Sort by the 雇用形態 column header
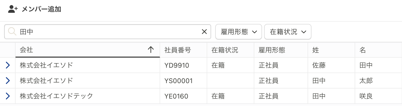Viewport: 402px width, 106px height. [x=281, y=50]
